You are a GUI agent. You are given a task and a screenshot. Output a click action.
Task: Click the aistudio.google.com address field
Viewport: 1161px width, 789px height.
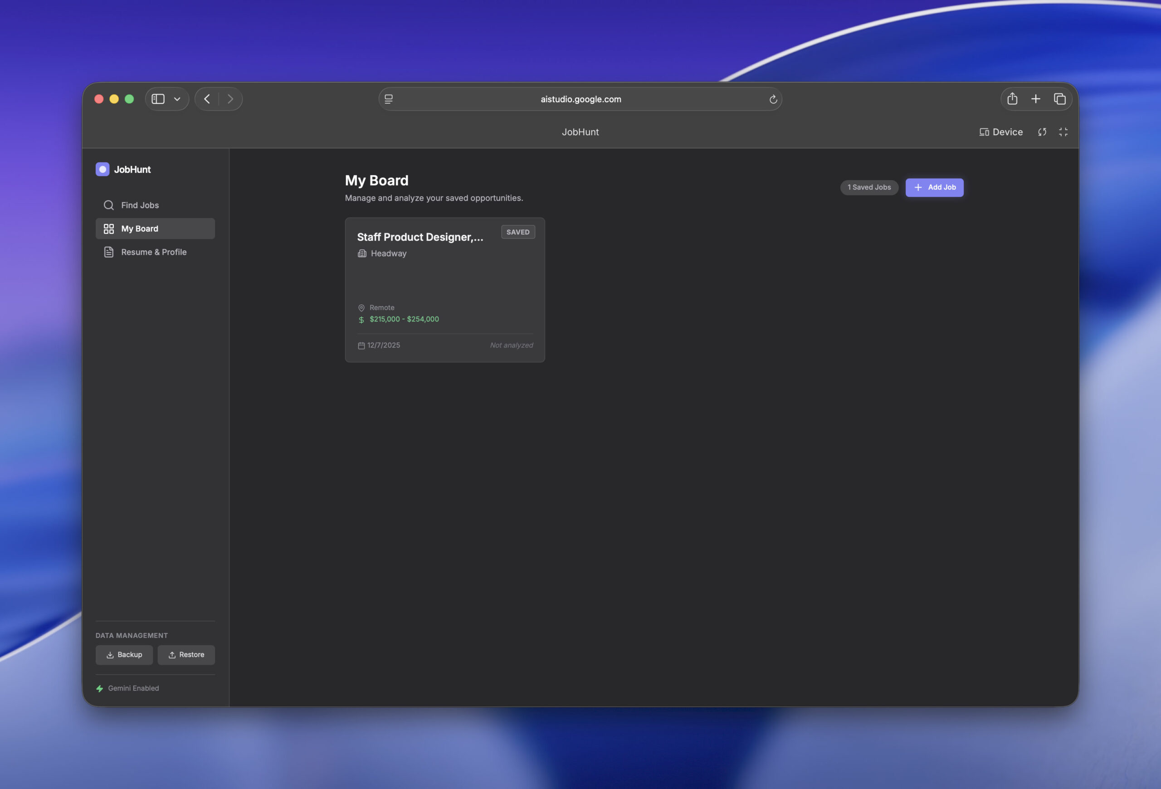580,99
